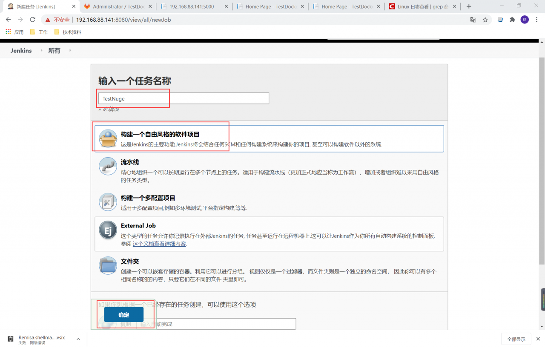Viewport: 545px width, 348px height.
Task: Expand the 所有 breadcrumb dropdown arrow
Action: 70,51
